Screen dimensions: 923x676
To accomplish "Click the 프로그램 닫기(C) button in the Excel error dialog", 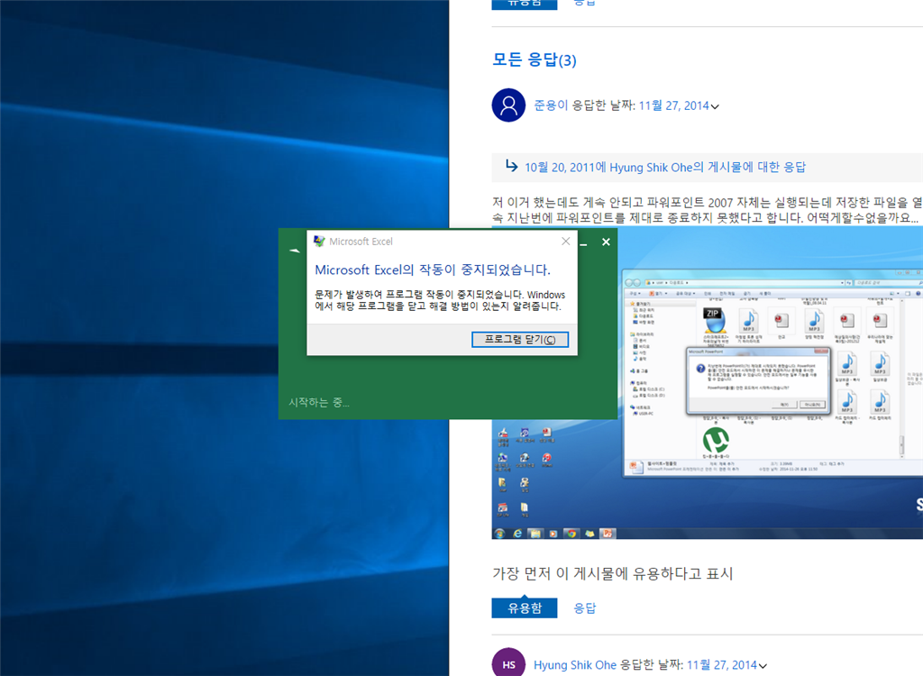I will [x=520, y=339].
